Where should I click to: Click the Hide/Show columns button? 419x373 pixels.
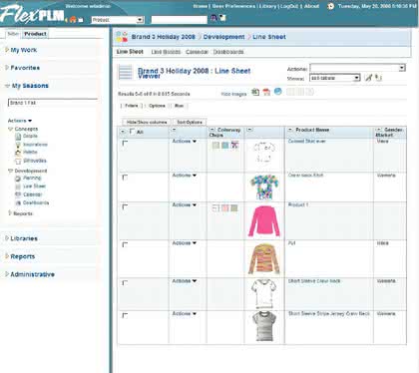(147, 123)
